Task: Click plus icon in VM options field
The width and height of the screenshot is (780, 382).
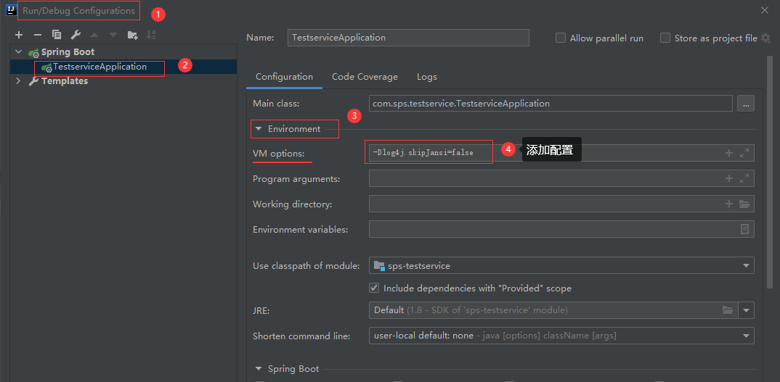Action: 729,153
